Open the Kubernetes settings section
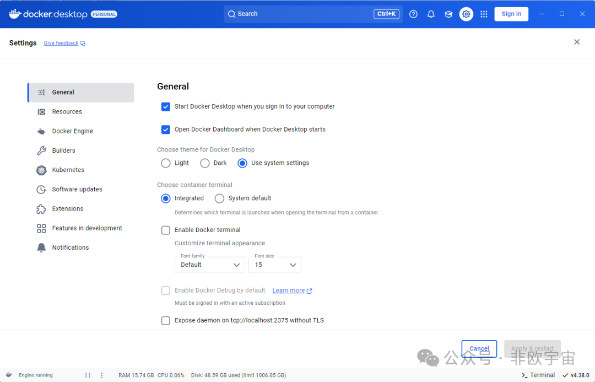This screenshot has height=382, width=595. click(81, 170)
